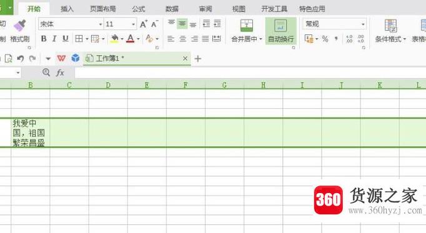Open the 合并居中 dropdown arrow
This screenshot has height=233, width=426.
pyautogui.click(x=260, y=39)
